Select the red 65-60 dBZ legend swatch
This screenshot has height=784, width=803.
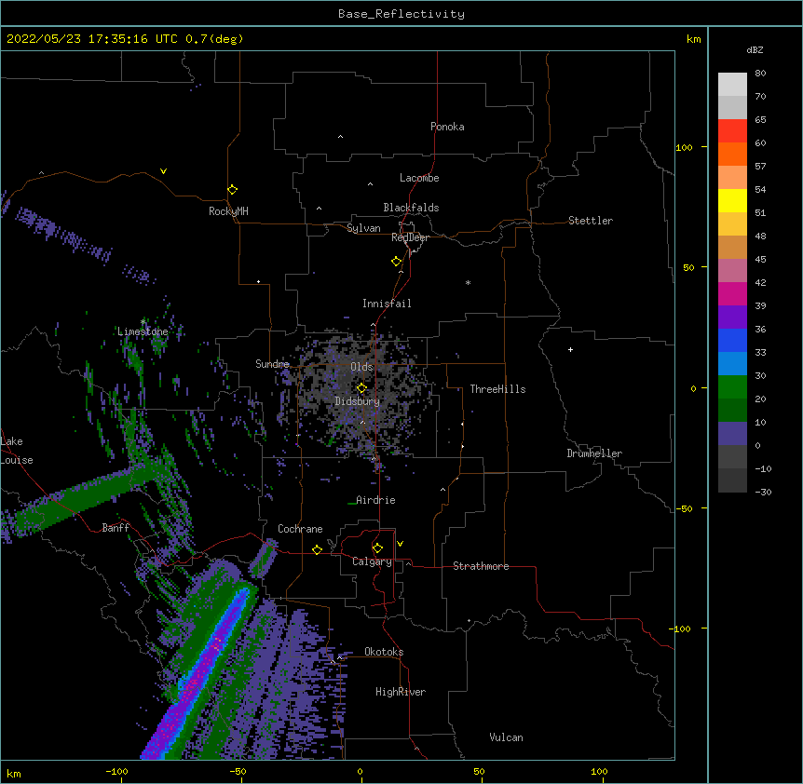pyautogui.click(x=732, y=130)
